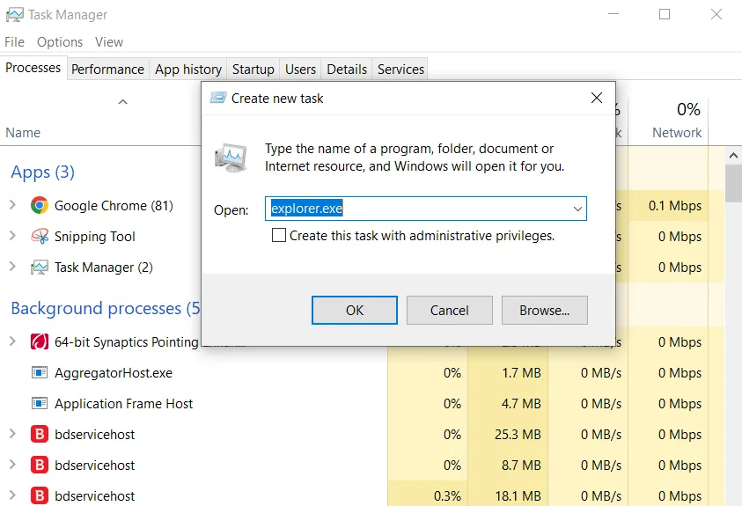
Task: Click the Task Manager title bar icon
Action: (14, 15)
